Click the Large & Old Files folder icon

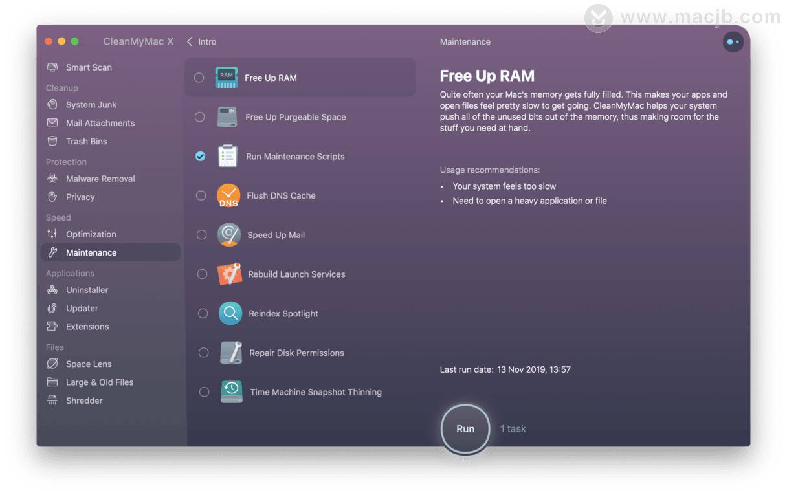(52, 382)
